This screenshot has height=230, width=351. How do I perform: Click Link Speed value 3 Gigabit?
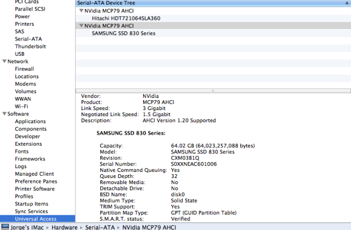point(154,108)
